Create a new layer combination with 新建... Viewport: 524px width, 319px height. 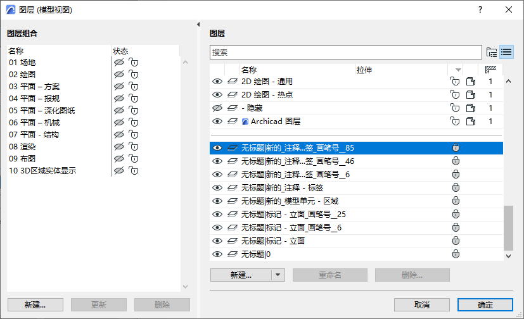coord(35,304)
